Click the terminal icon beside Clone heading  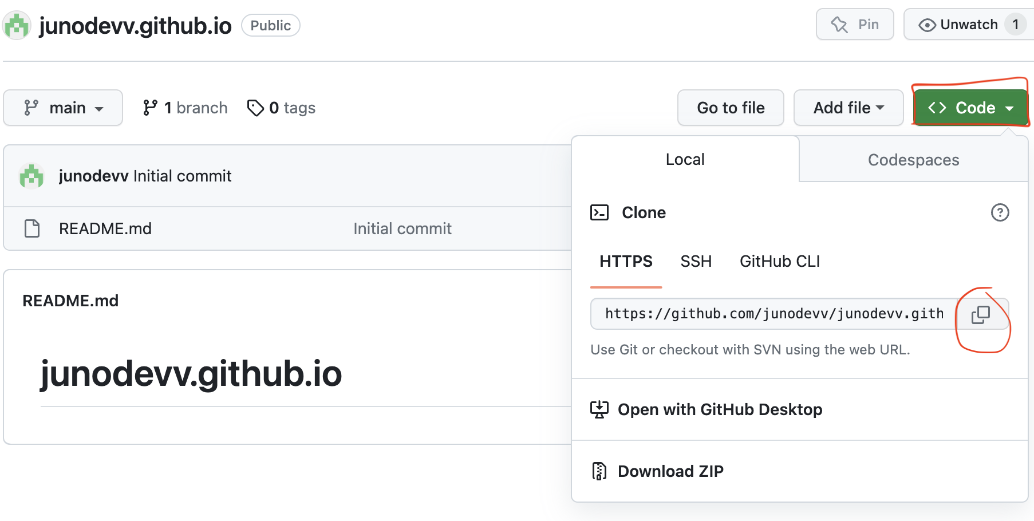[x=599, y=212]
